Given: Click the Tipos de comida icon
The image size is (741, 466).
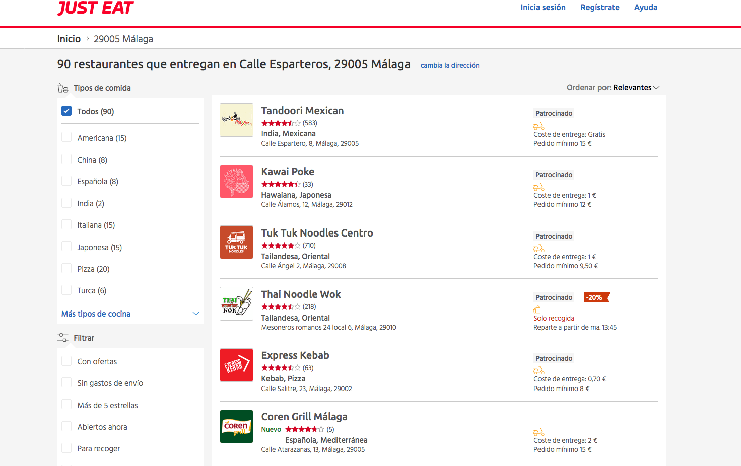Looking at the screenshot, I should (62, 88).
